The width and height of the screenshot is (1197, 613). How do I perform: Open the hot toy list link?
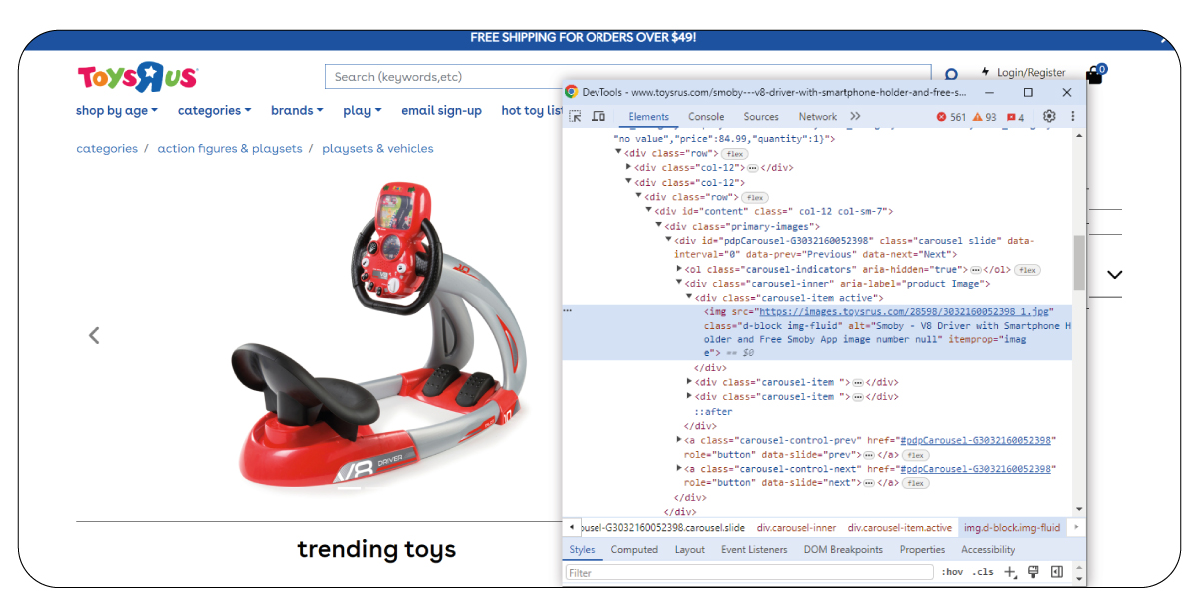click(x=532, y=111)
